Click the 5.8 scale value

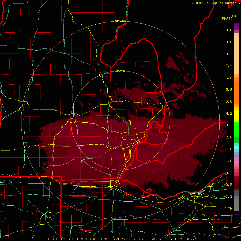[x=229, y=90]
